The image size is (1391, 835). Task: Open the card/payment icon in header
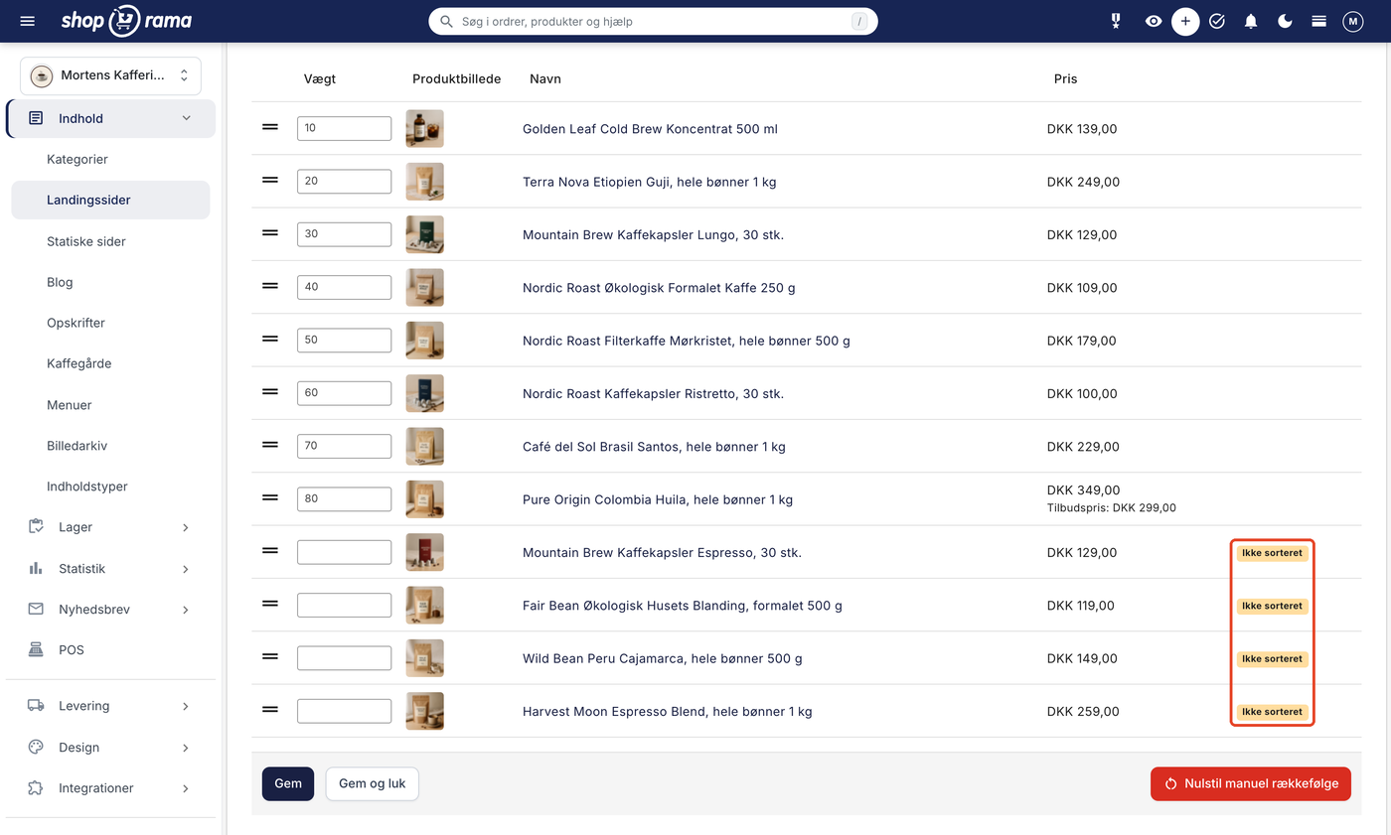(x=1318, y=21)
